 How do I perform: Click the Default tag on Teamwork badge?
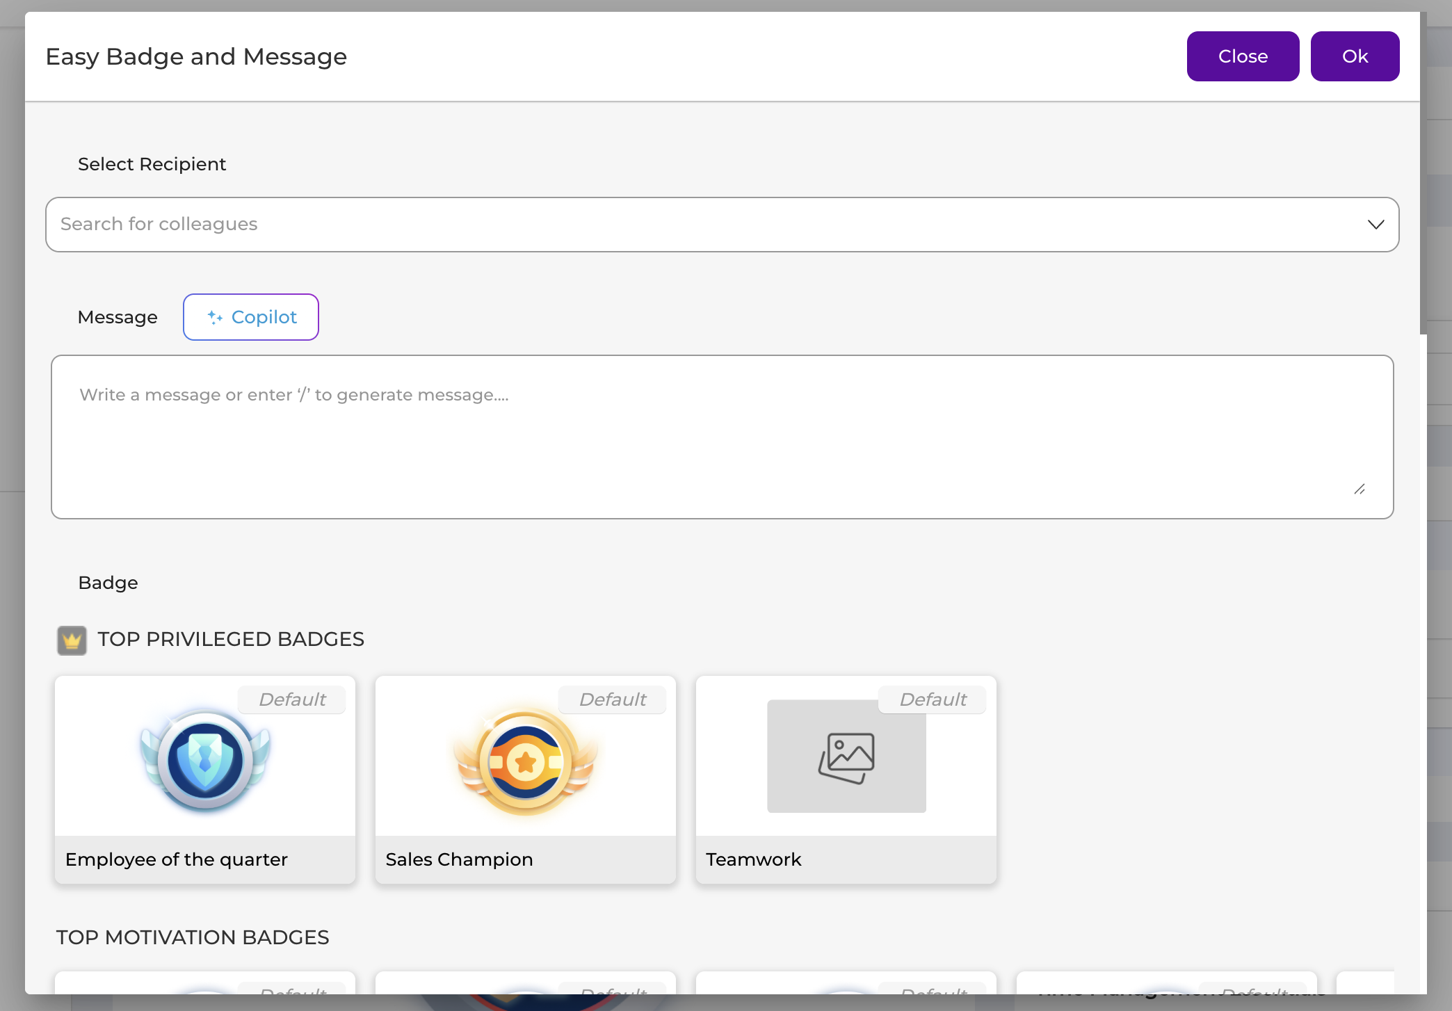click(x=933, y=699)
